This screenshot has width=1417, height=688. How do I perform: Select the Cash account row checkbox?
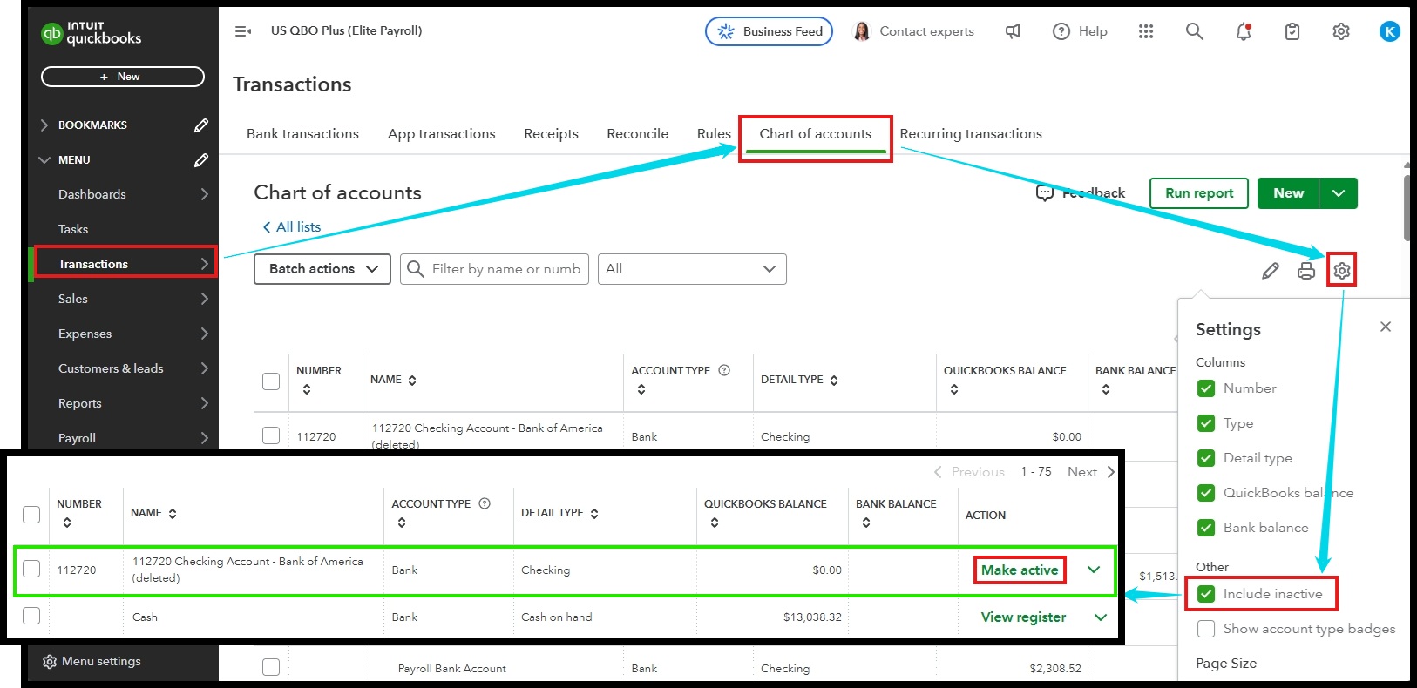pyautogui.click(x=31, y=616)
